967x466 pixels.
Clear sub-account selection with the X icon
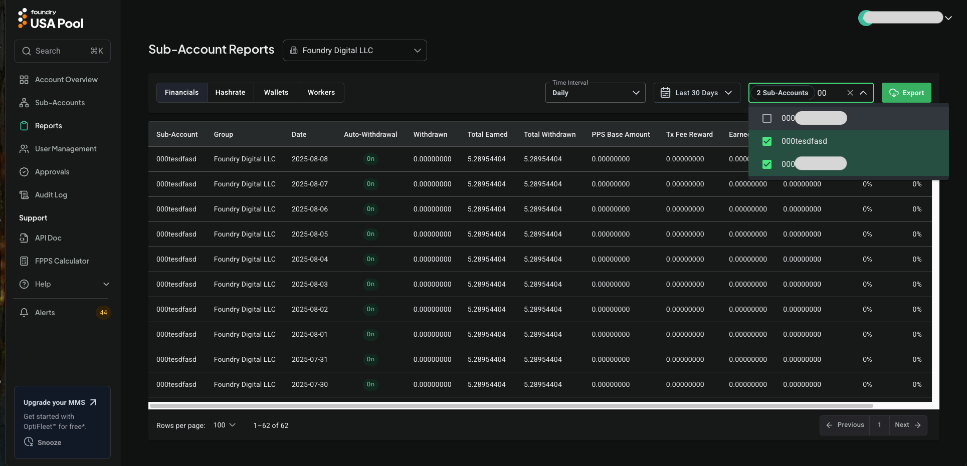tap(850, 93)
